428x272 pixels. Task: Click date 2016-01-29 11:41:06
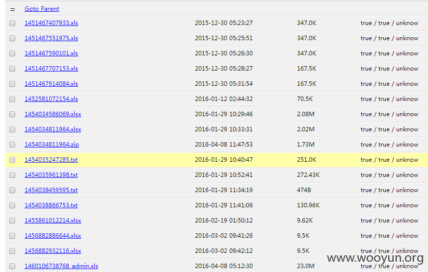tap(224, 205)
